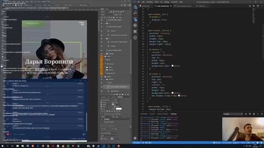Image resolution: width=264 pixels, height=148 pixels.
Task: Open the Less language mode selector in status bar
Action: (253, 143)
